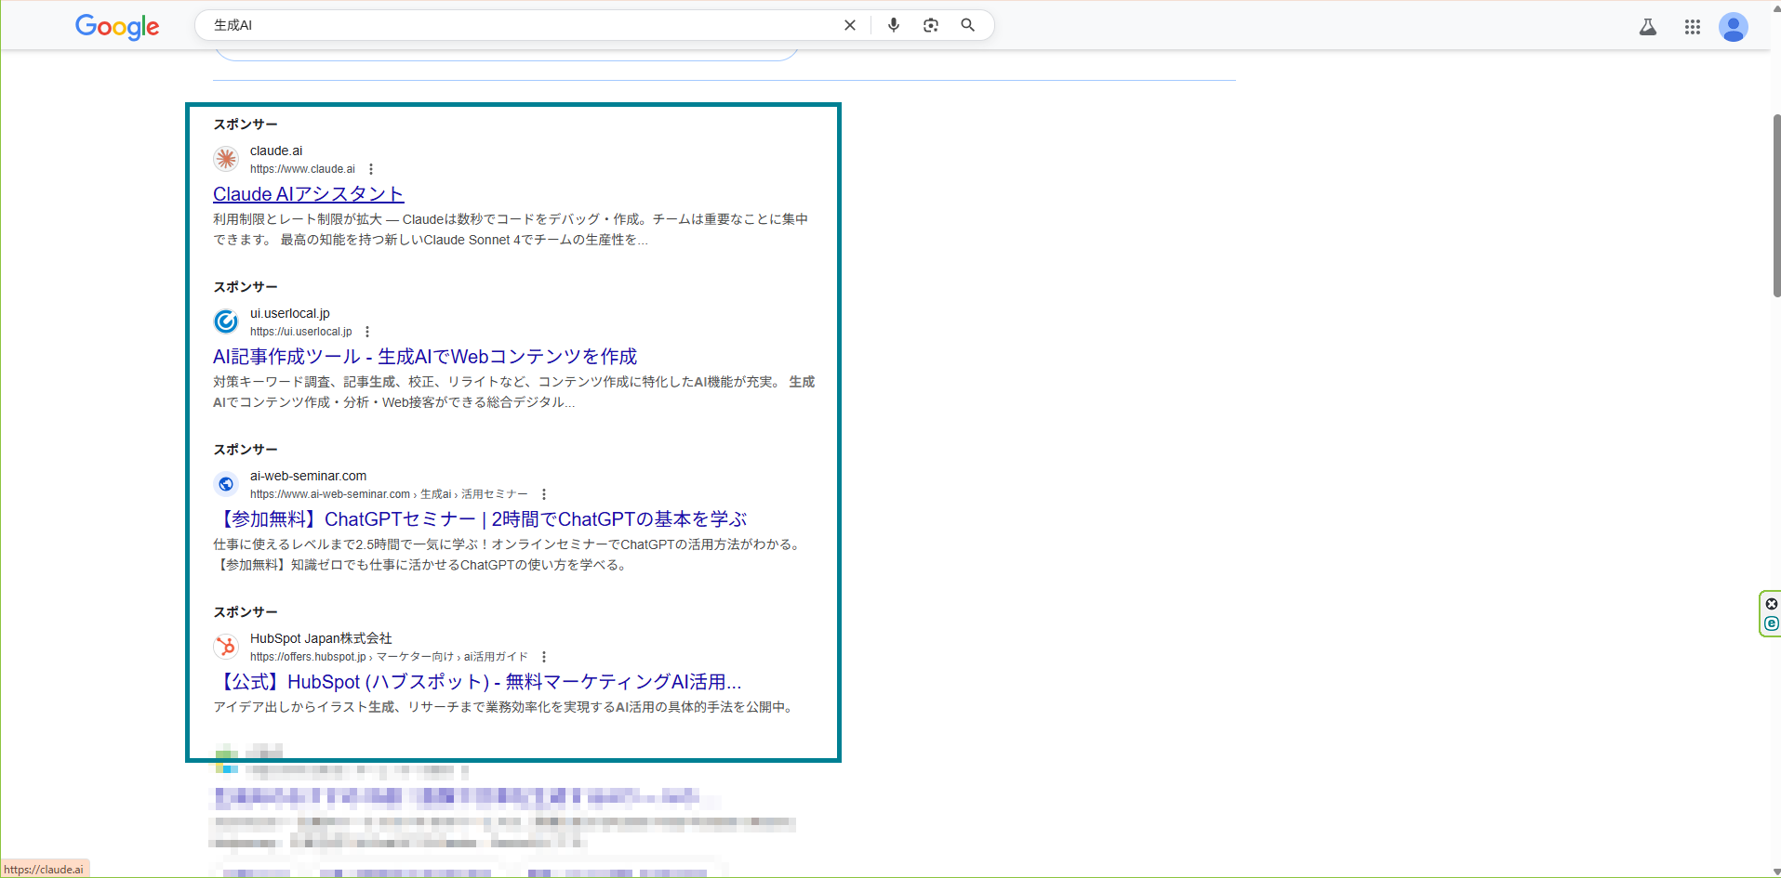Image resolution: width=1781 pixels, height=878 pixels.
Task: Open the Google apps grid
Action: click(1693, 27)
